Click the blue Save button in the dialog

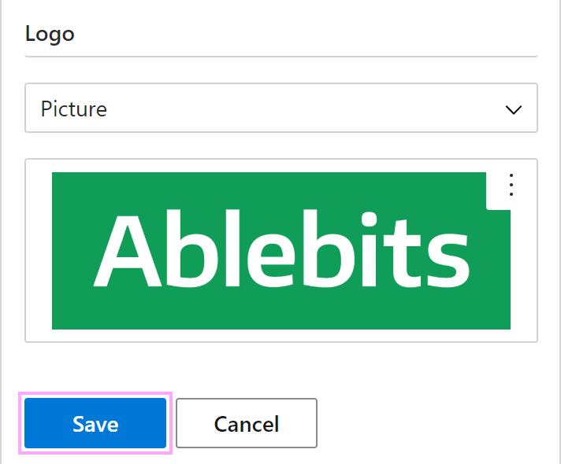[x=95, y=423]
